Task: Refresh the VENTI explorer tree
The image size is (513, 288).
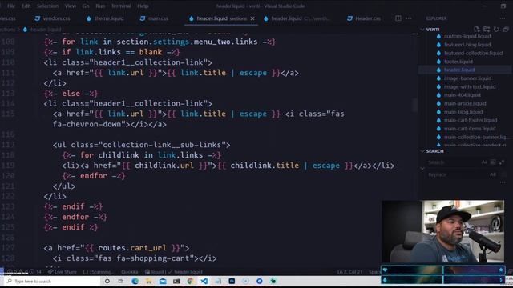Action: (496, 30)
